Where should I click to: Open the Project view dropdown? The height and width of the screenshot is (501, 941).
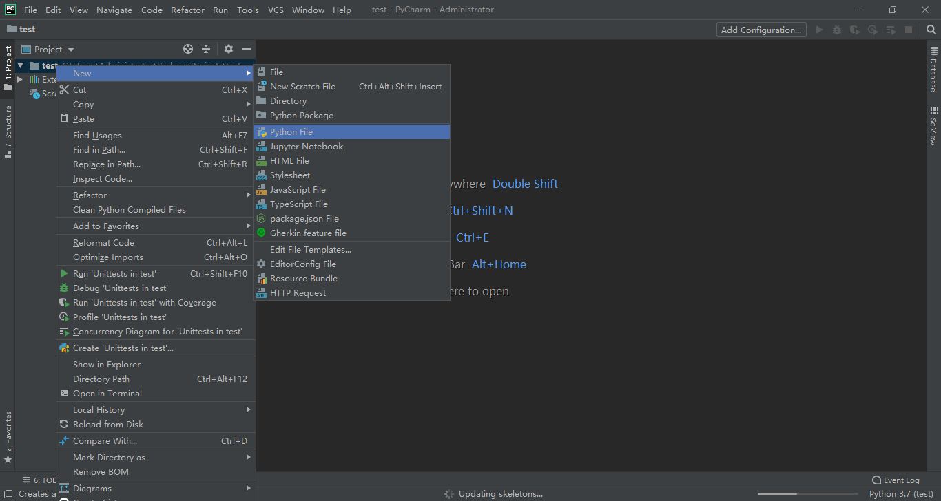(48, 49)
